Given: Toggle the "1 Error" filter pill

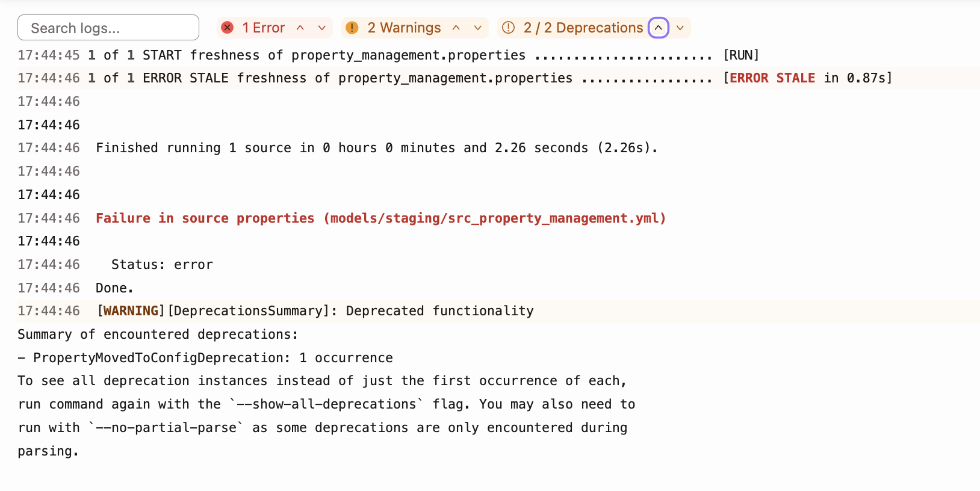Looking at the screenshot, I should tap(263, 27).
